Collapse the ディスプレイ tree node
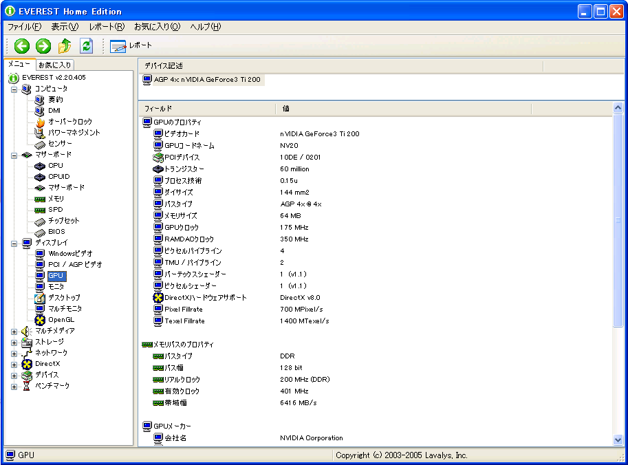The image size is (628, 465). [14, 244]
